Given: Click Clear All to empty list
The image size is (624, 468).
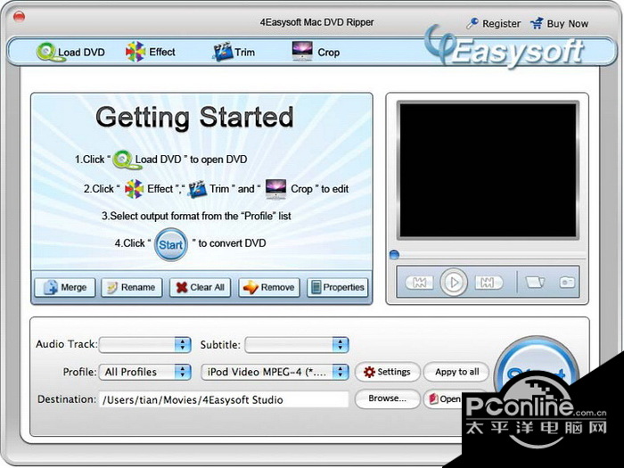Looking at the screenshot, I should [x=201, y=287].
